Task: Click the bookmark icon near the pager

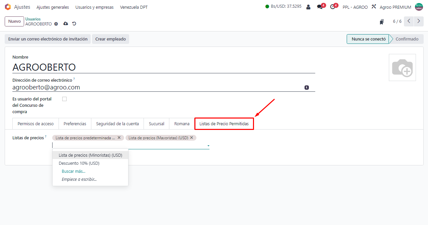Action: tap(382, 22)
